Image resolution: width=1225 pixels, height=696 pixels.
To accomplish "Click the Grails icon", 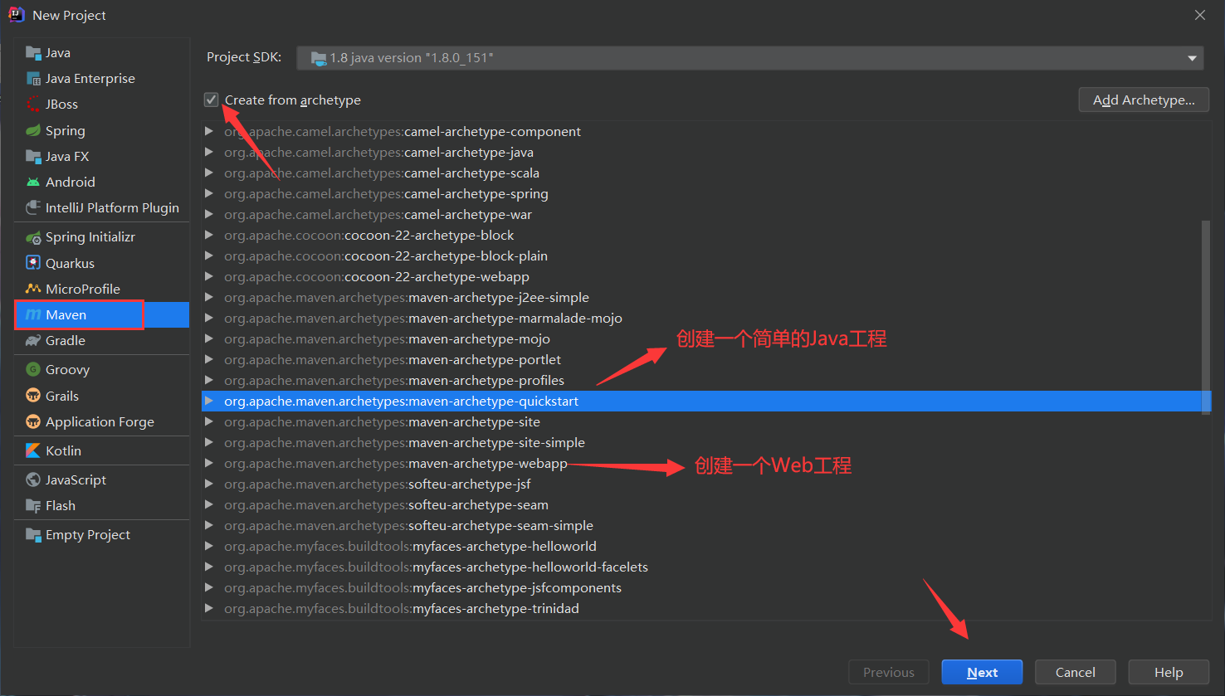I will click(33, 396).
